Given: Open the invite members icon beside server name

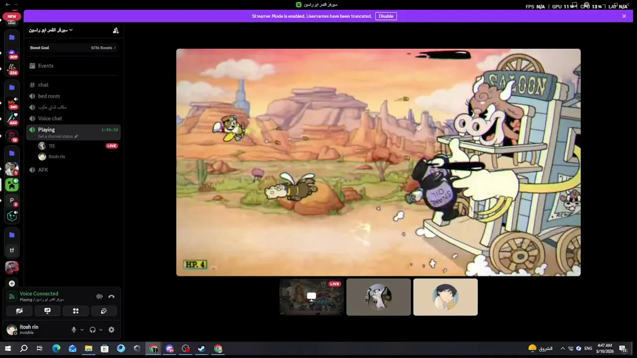Looking at the screenshot, I should 116,30.
